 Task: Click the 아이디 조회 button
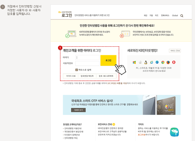click(x=71, y=76)
